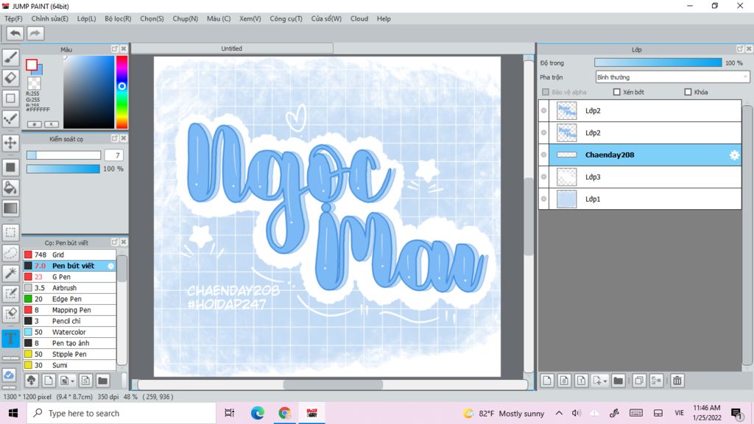This screenshot has width=754, height=424.
Task: Click the Undo arrow button
Action: click(x=15, y=33)
